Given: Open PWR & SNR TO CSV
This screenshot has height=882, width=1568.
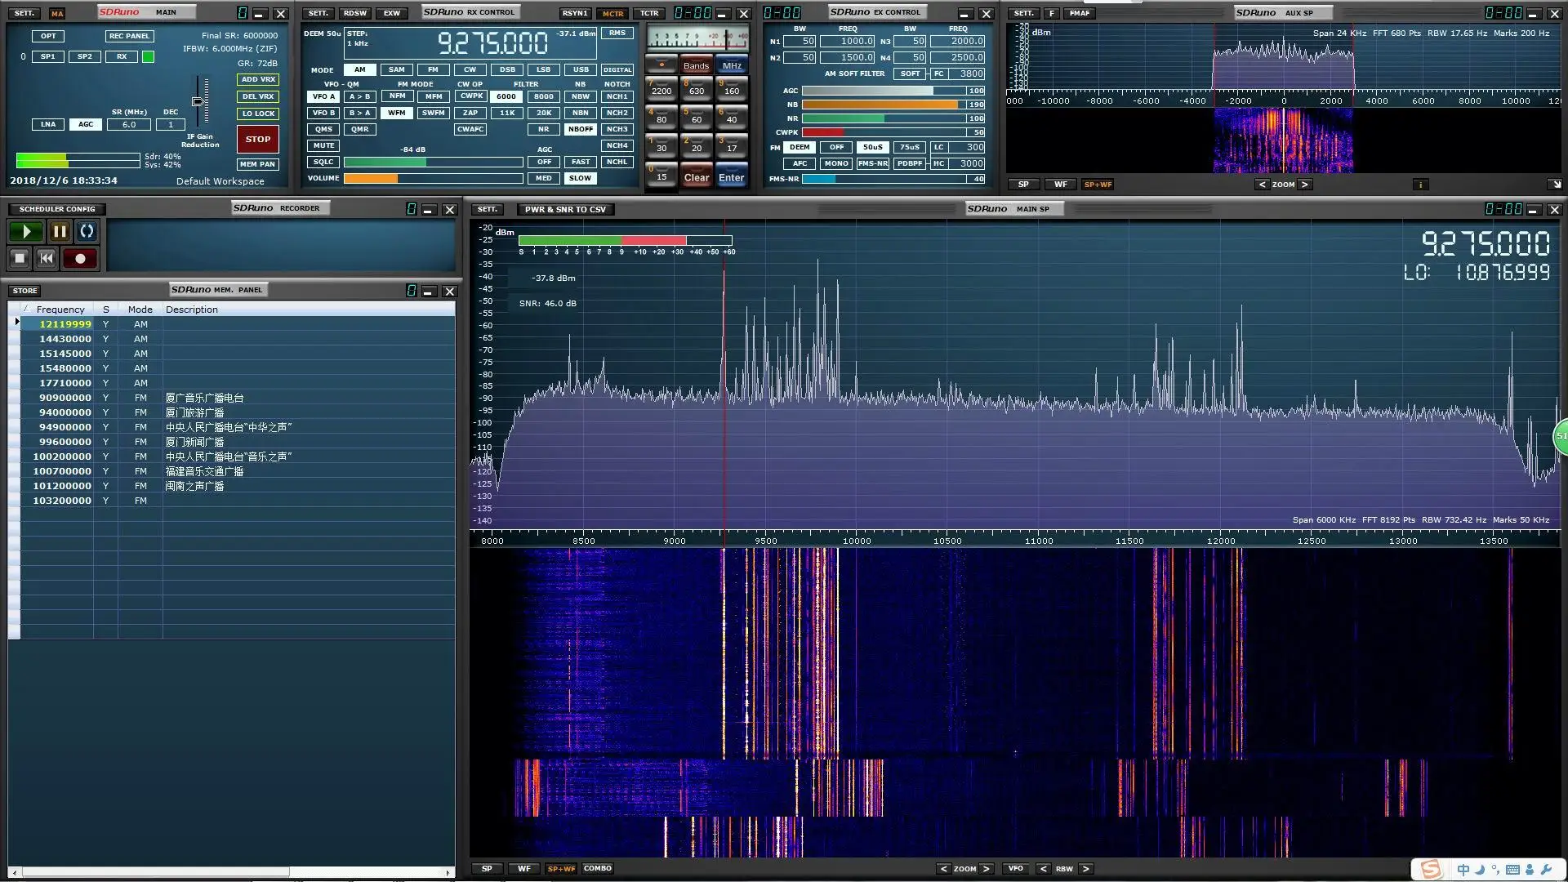Looking at the screenshot, I should tap(565, 210).
